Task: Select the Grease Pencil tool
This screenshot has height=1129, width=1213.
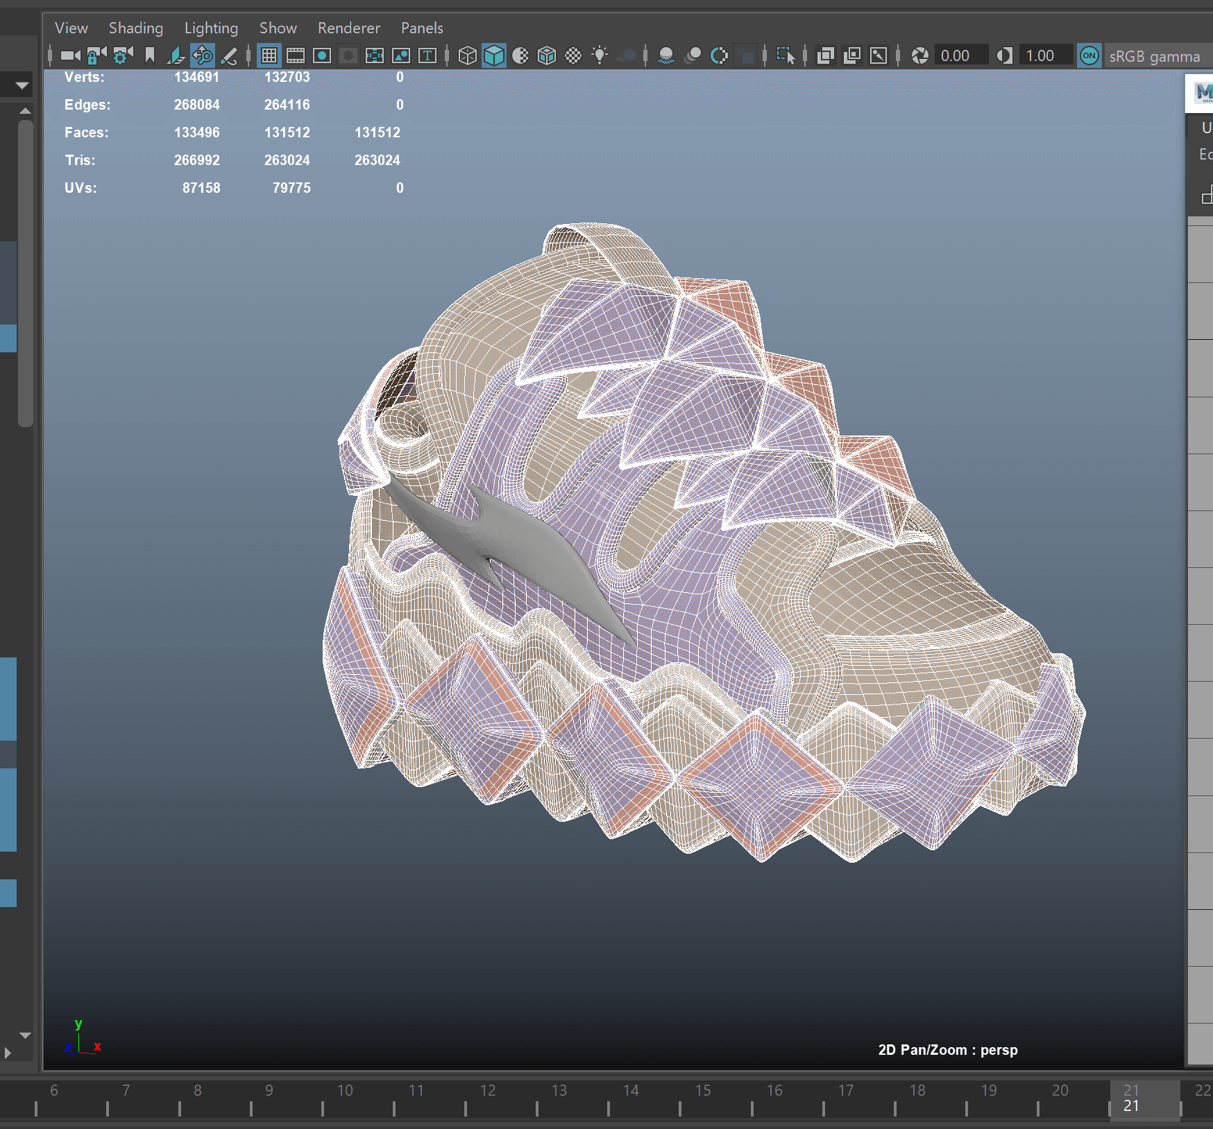Action: pos(229,55)
